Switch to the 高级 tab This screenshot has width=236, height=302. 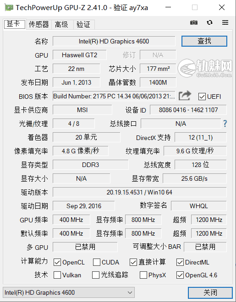click(62, 24)
